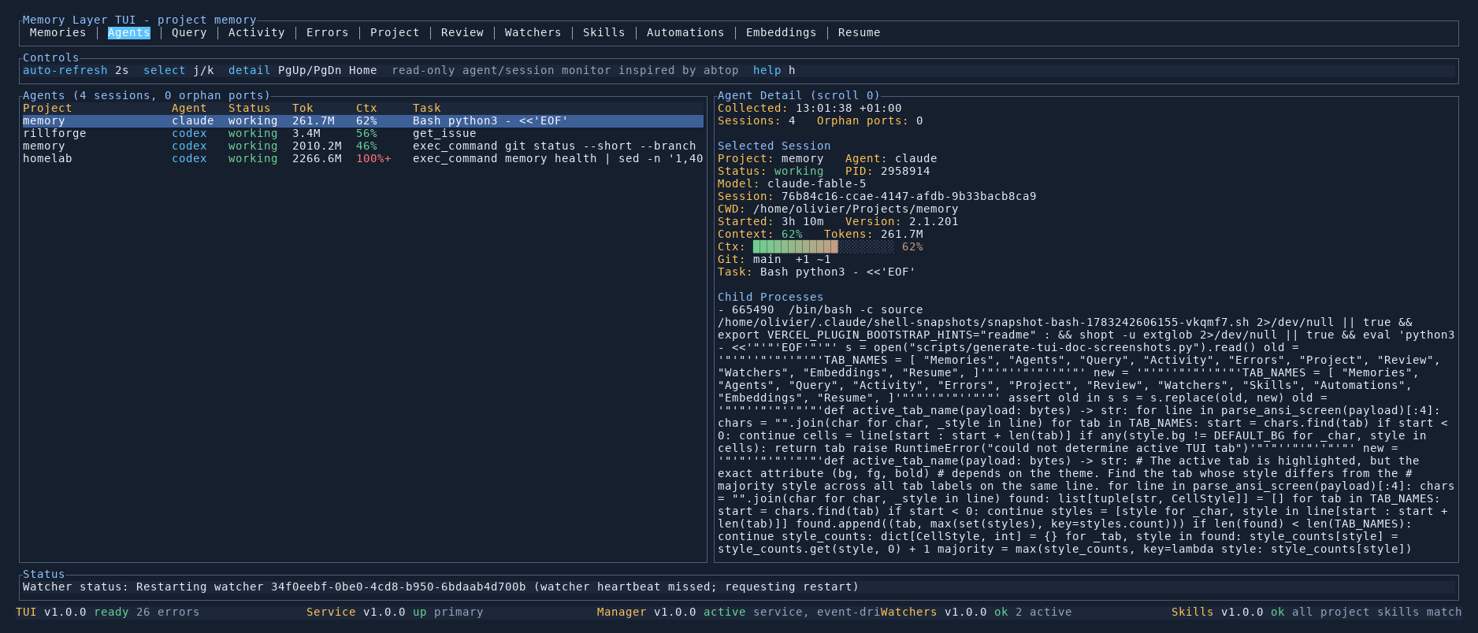Click the Session ID 76b84c16 line
Screen dimensions: 1478x633
click(877, 196)
